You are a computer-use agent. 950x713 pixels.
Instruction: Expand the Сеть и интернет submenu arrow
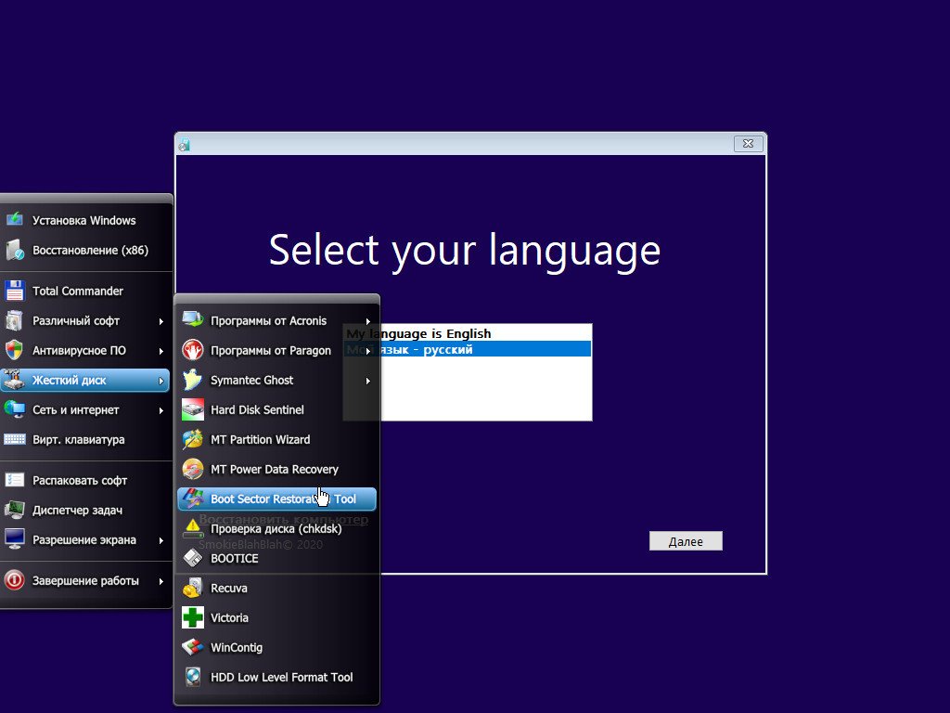(161, 410)
